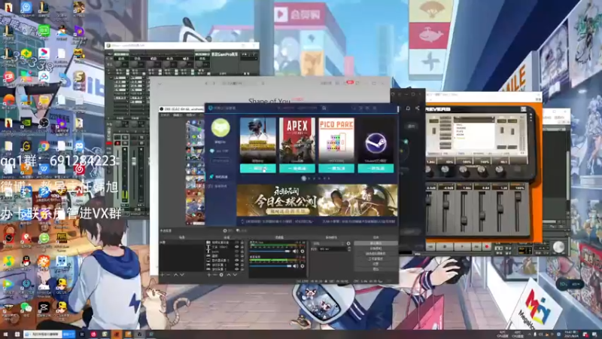Open settings gear of first mixer channel
Viewport: 602px width, 339px height.
(303, 251)
